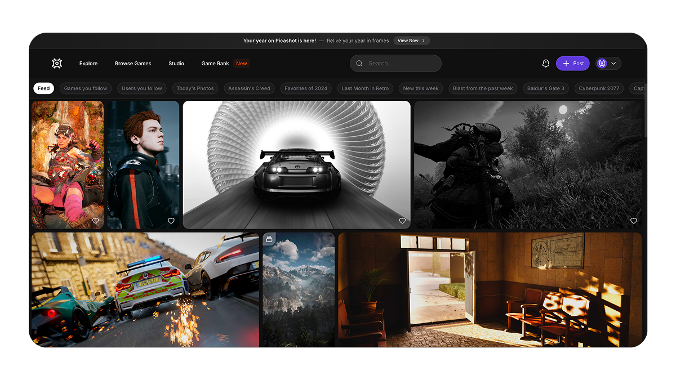Heart the colorful warrior woman photo
The height and width of the screenshot is (380, 676).
pyautogui.click(x=96, y=221)
